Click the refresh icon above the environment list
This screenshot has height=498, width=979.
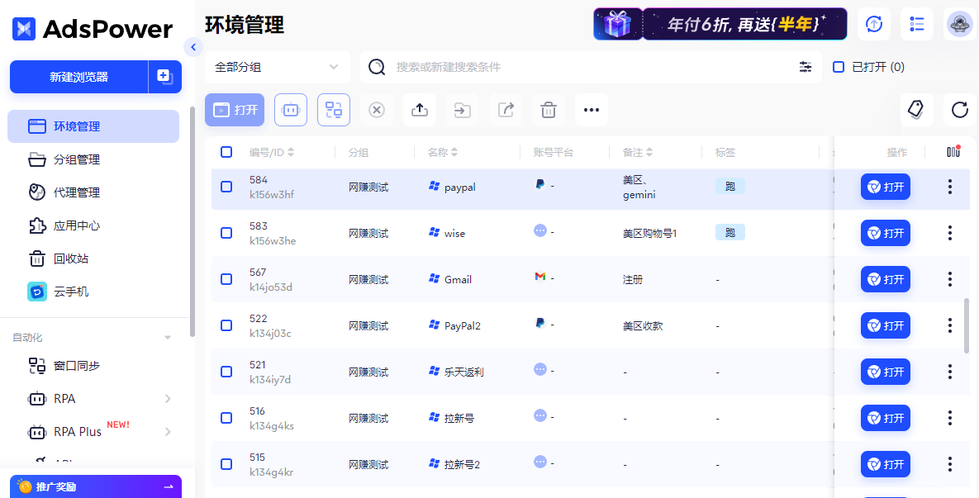pos(956,110)
